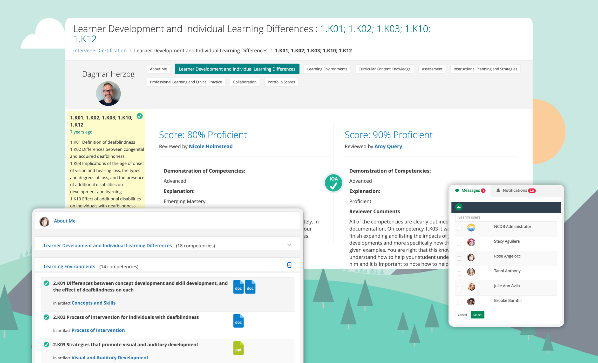Click the Search users input field
This screenshot has height=363, width=598.
[504, 217]
